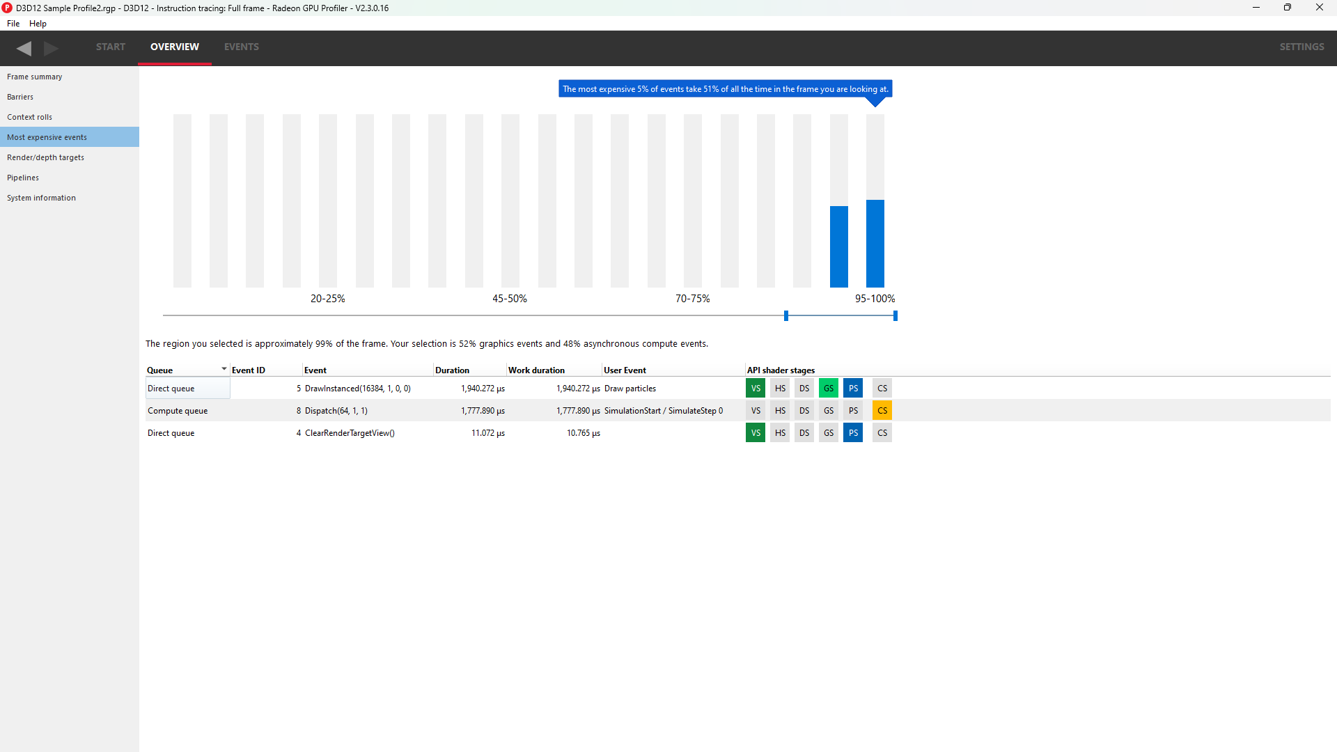Select the Dispatch(64, 1, 1) event row
This screenshot has height=752, width=1337.
point(336,411)
